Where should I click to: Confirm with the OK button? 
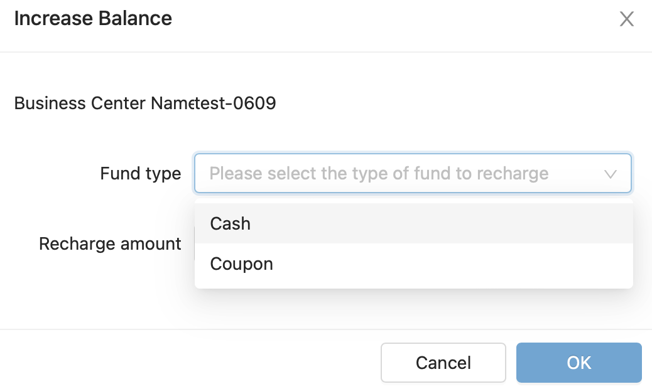point(579,363)
